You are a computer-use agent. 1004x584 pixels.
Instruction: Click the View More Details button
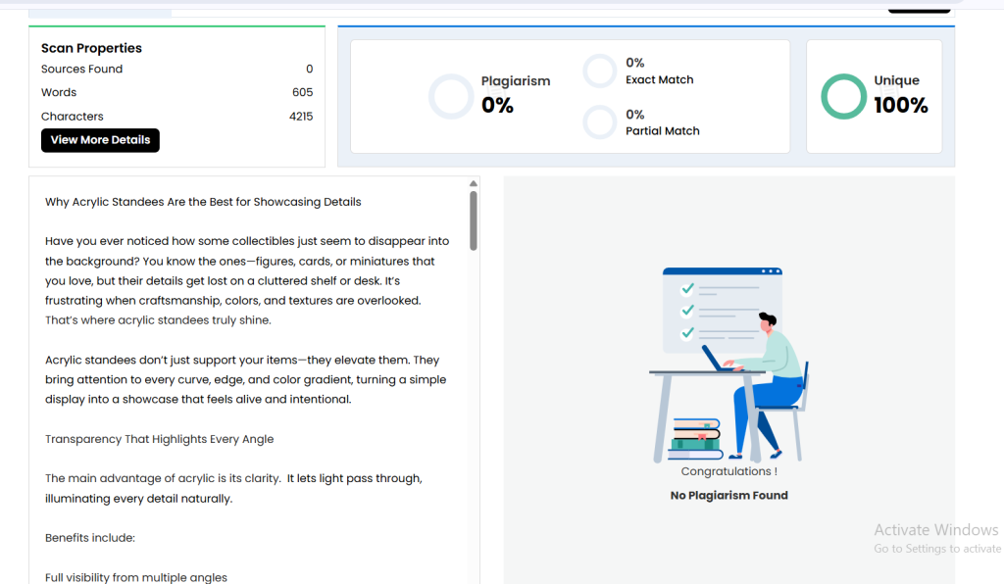tap(100, 140)
